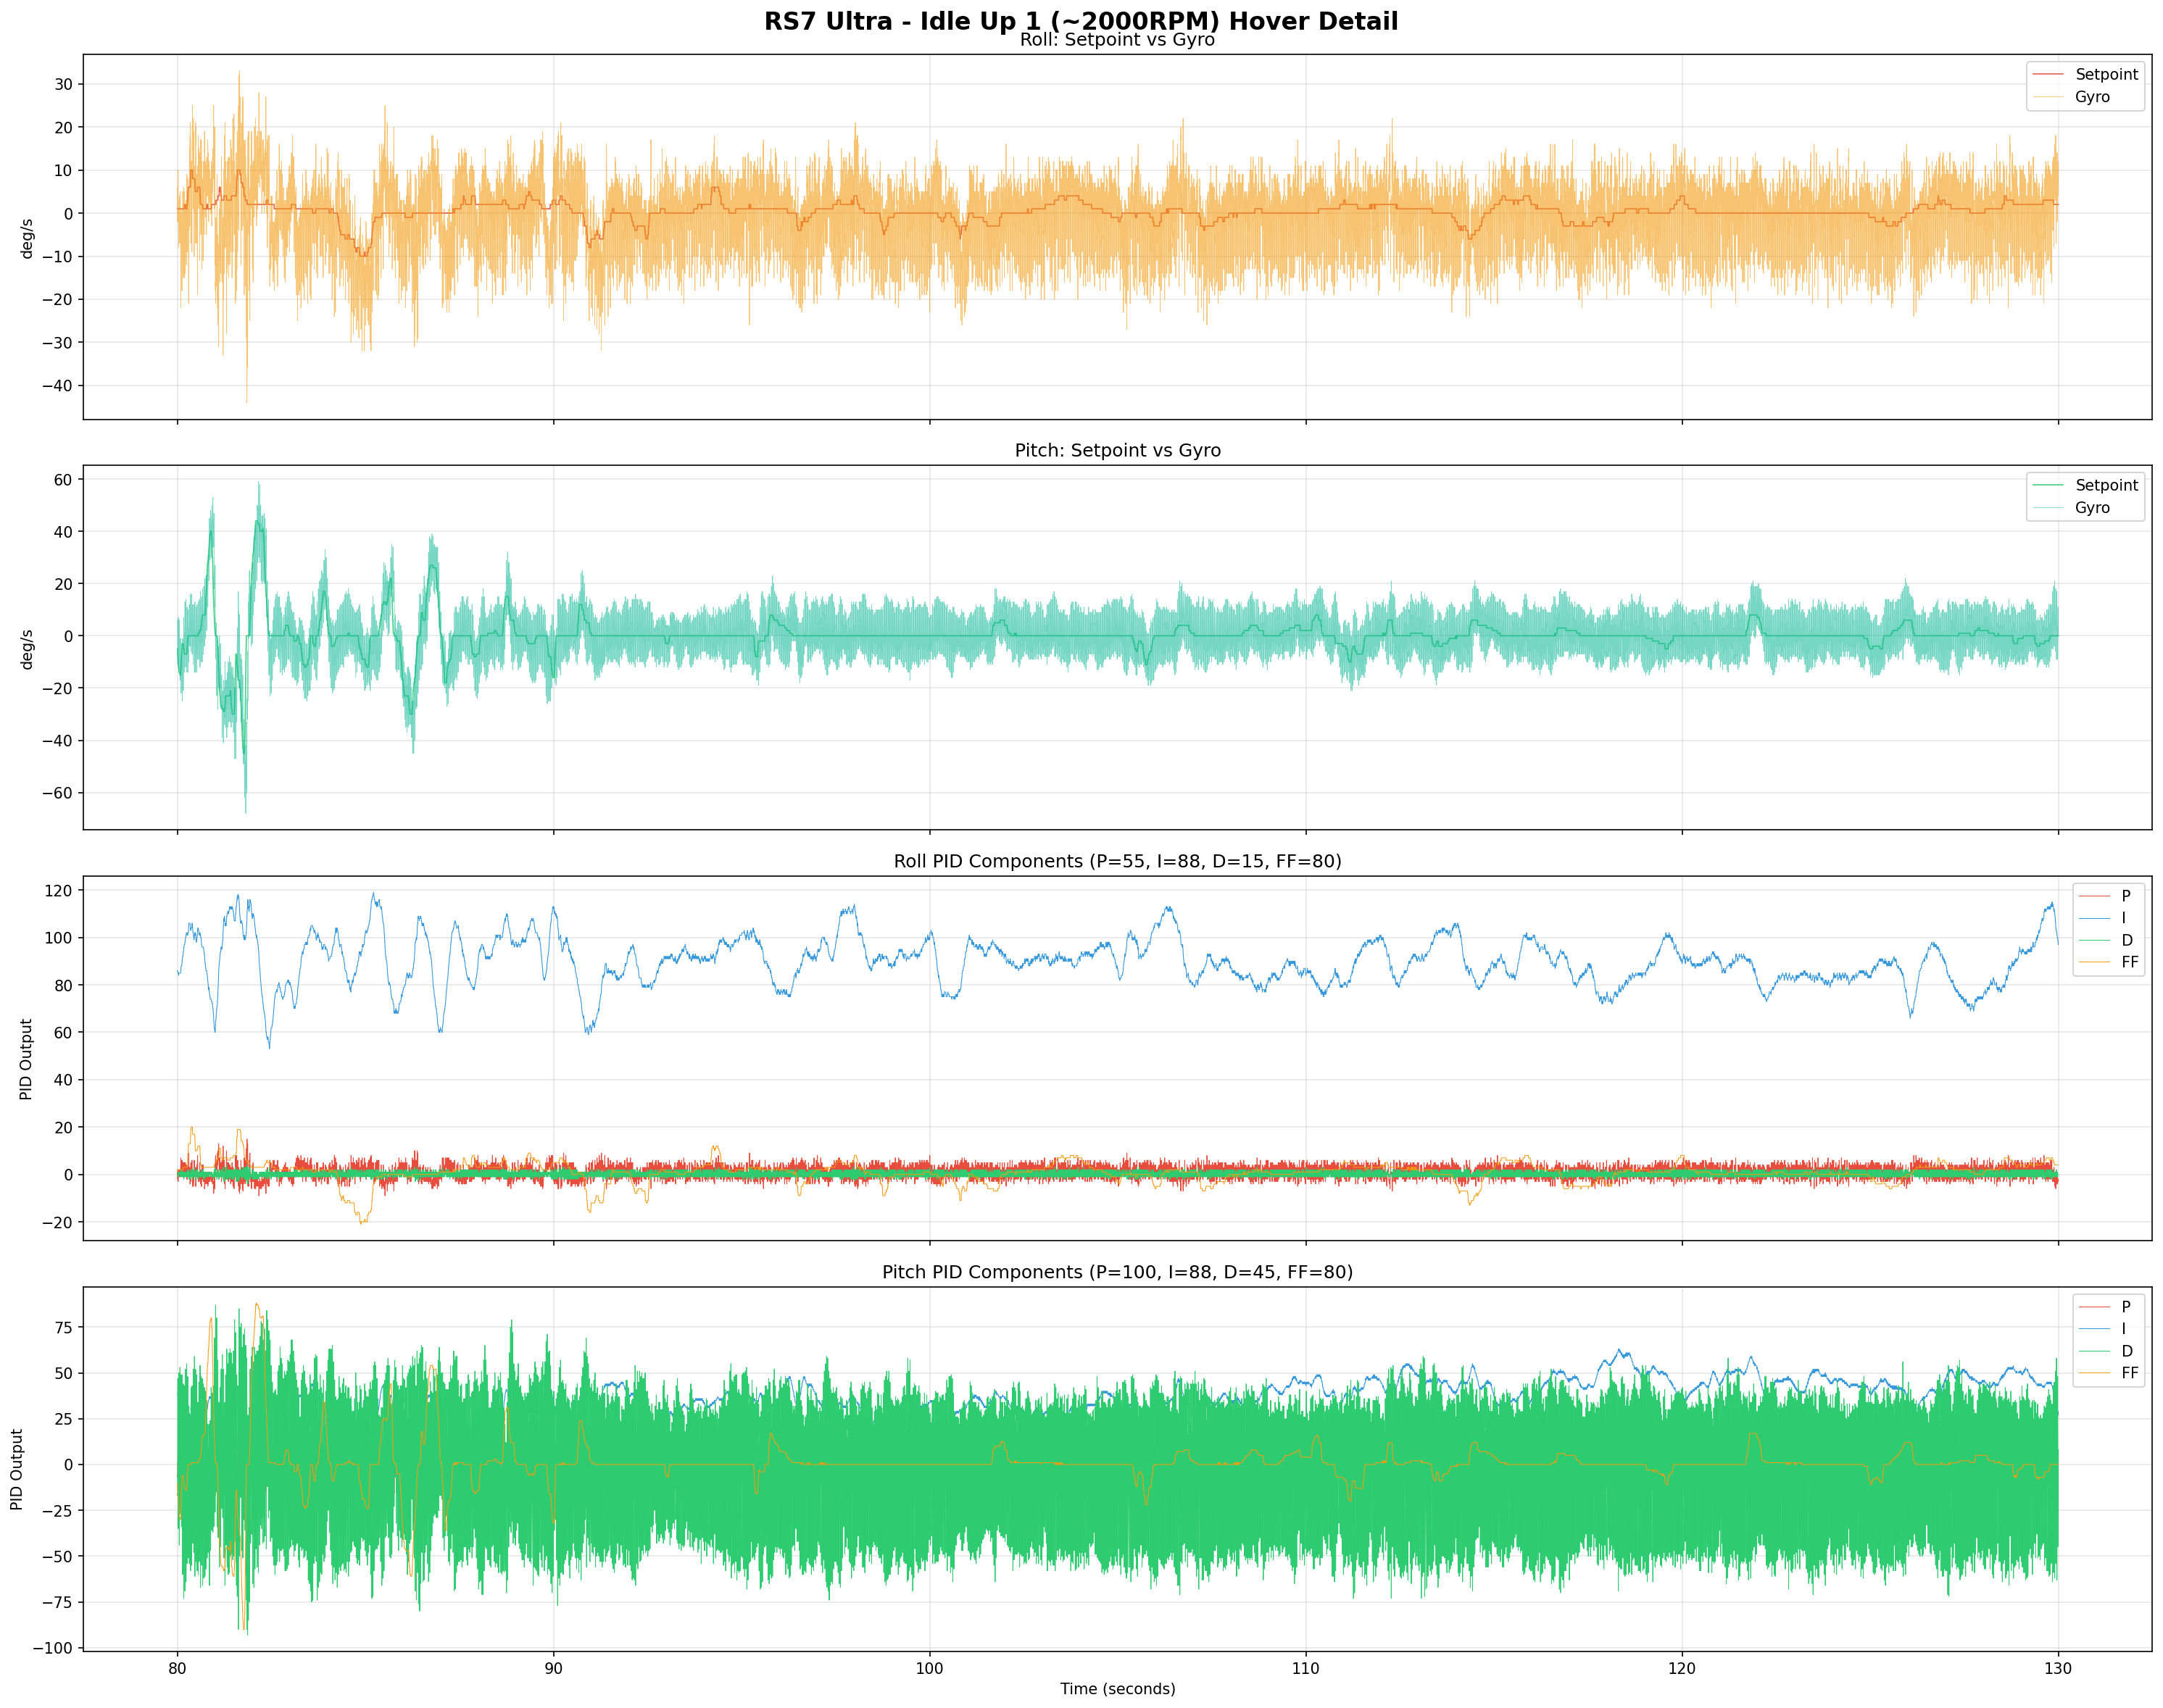
Task: Click the "110" tick on the time axis
Action: point(1305,1668)
